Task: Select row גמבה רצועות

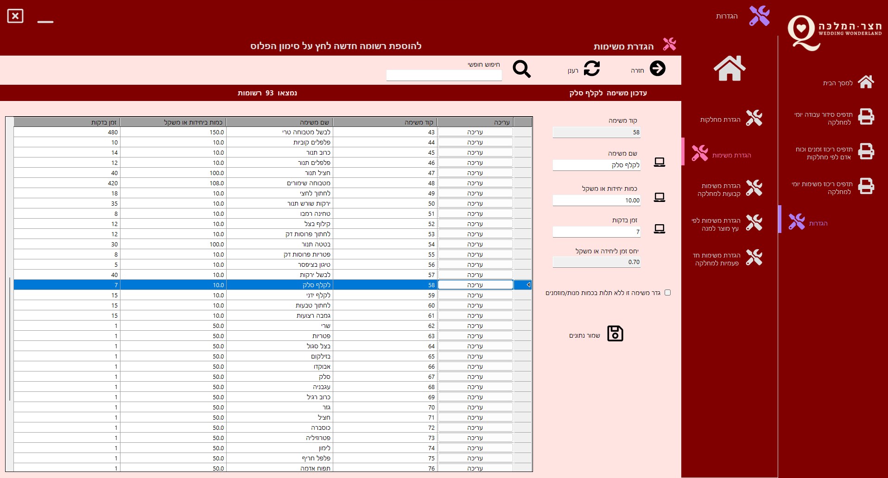Action: 273,315
